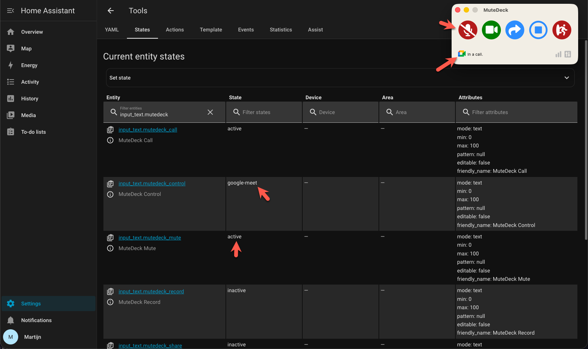Open the Template tab

click(211, 30)
